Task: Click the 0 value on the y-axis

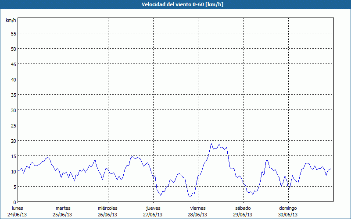Action: click(14, 202)
